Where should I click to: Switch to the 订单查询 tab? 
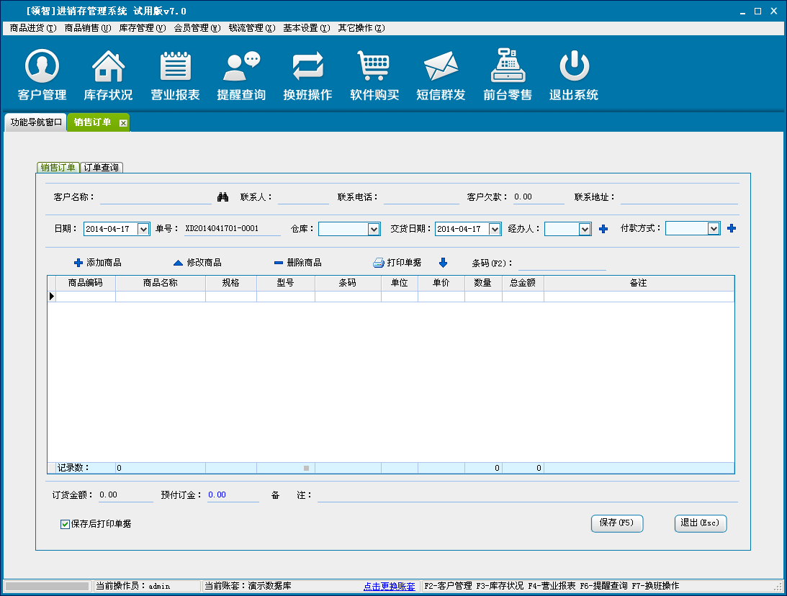pyautogui.click(x=102, y=168)
